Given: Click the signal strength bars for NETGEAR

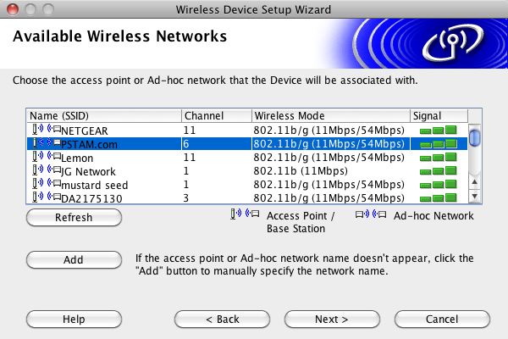Looking at the screenshot, I should [438, 130].
